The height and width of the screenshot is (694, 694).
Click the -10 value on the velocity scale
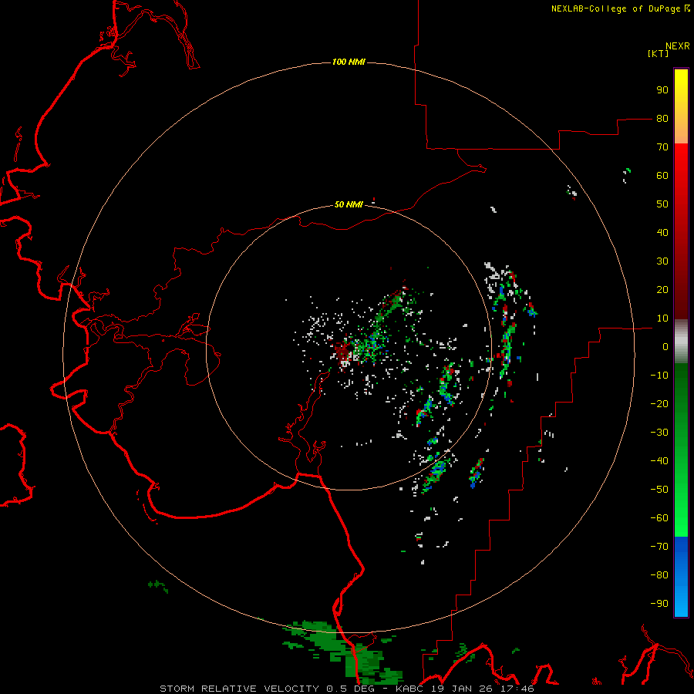coord(659,376)
